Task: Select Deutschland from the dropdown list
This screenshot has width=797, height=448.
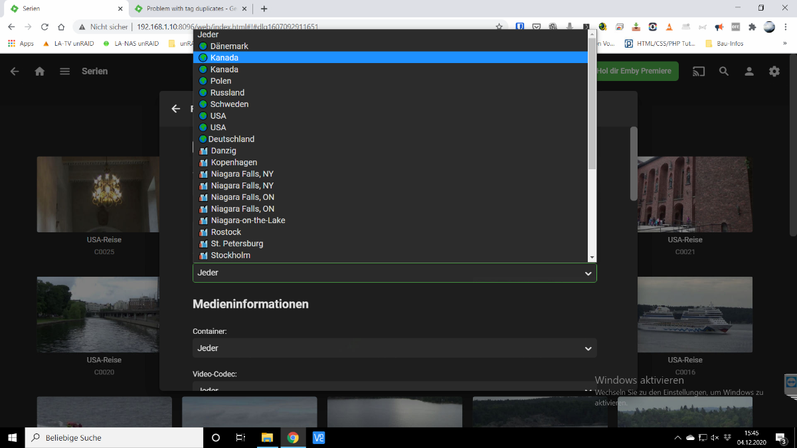Action: 391,139
